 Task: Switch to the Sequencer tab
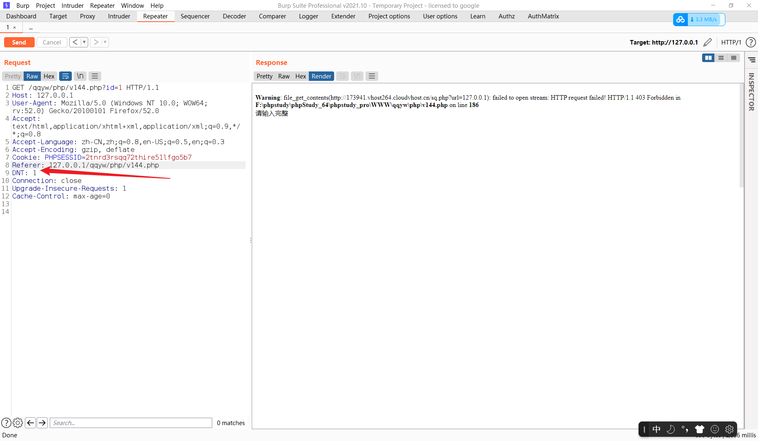[195, 16]
